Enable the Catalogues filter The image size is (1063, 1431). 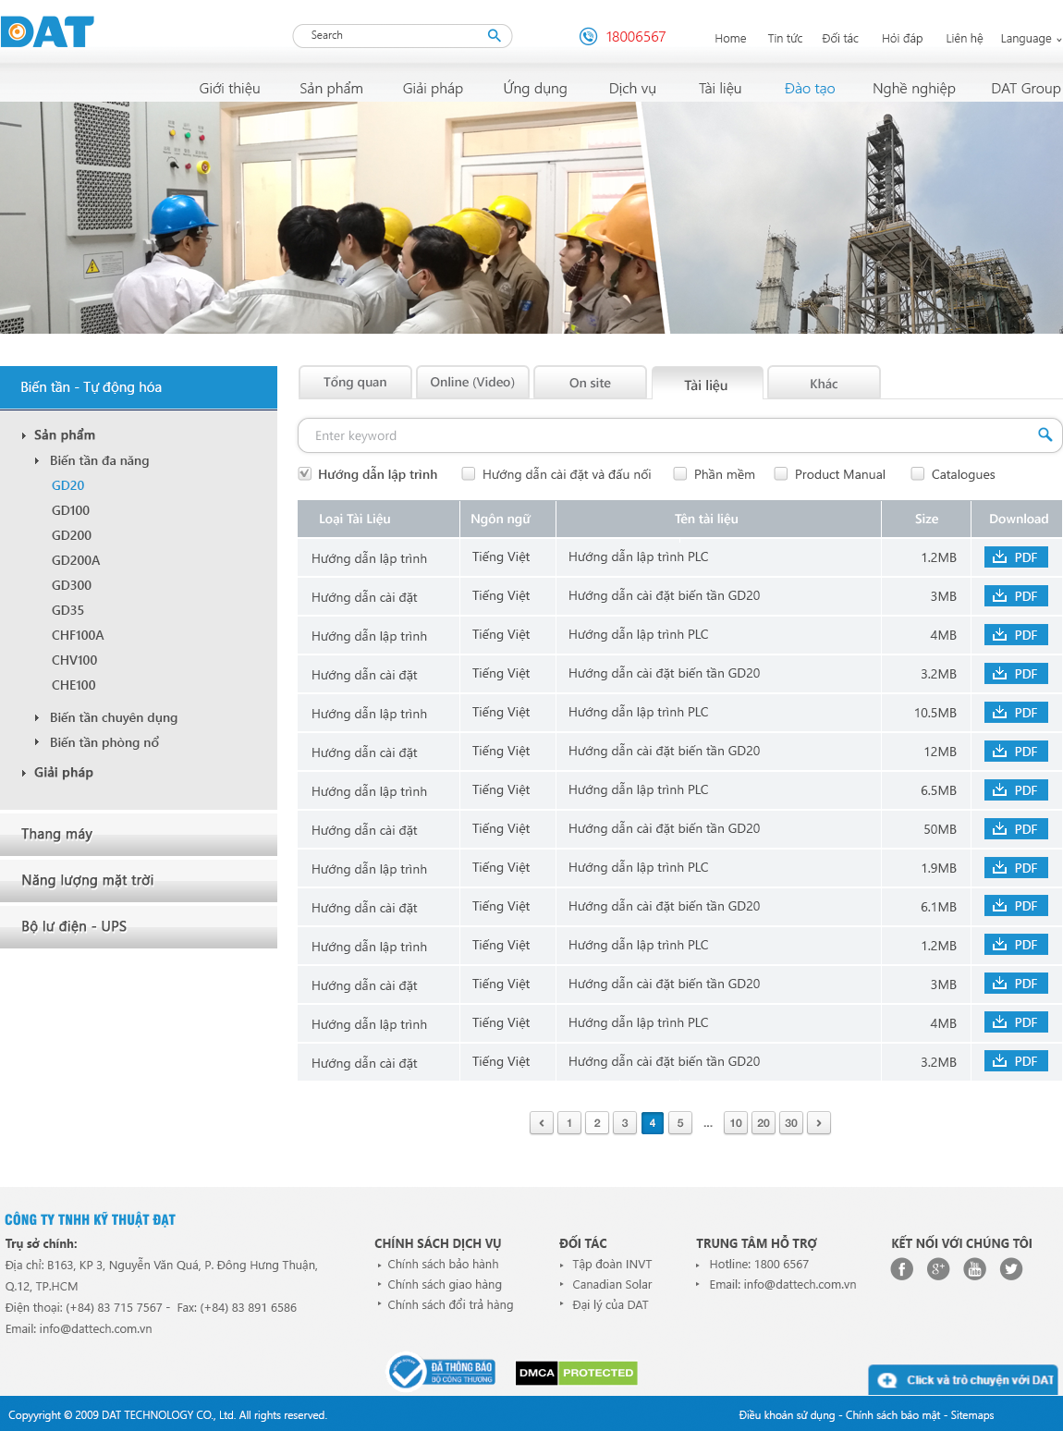[918, 474]
